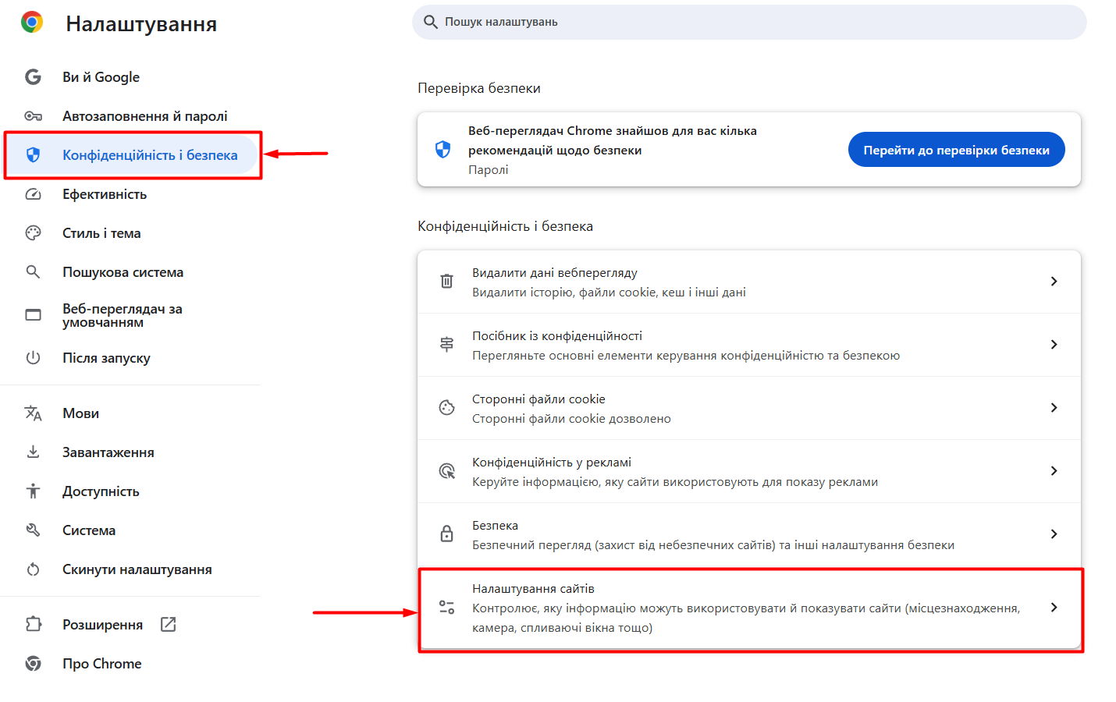Click the Google G icon in sidebar
The width and height of the screenshot is (1116, 702).
tap(33, 77)
